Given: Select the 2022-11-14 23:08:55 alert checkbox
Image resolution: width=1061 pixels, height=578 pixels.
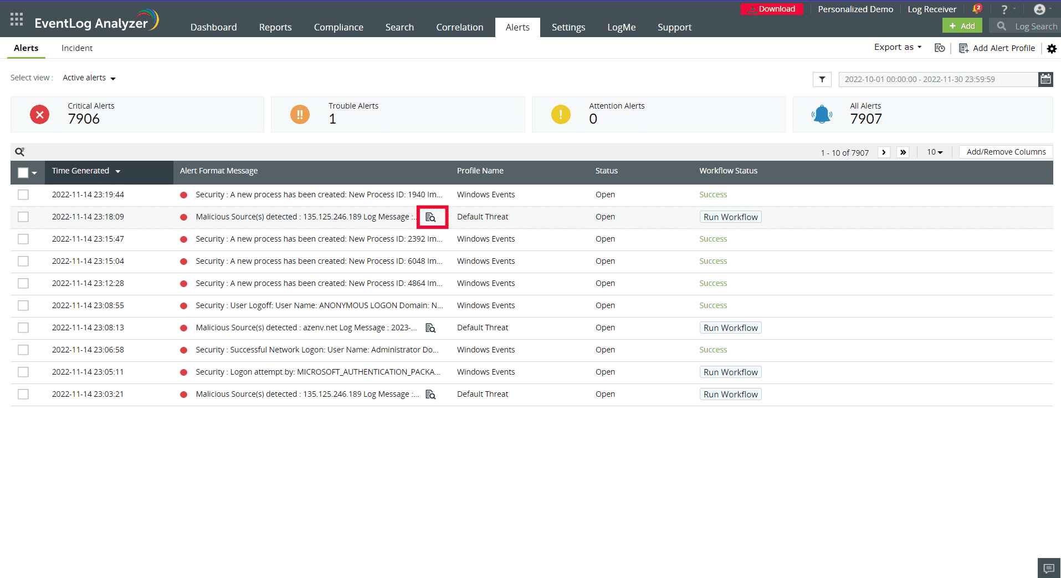Looking at the screenshot, I should (23, 305).
